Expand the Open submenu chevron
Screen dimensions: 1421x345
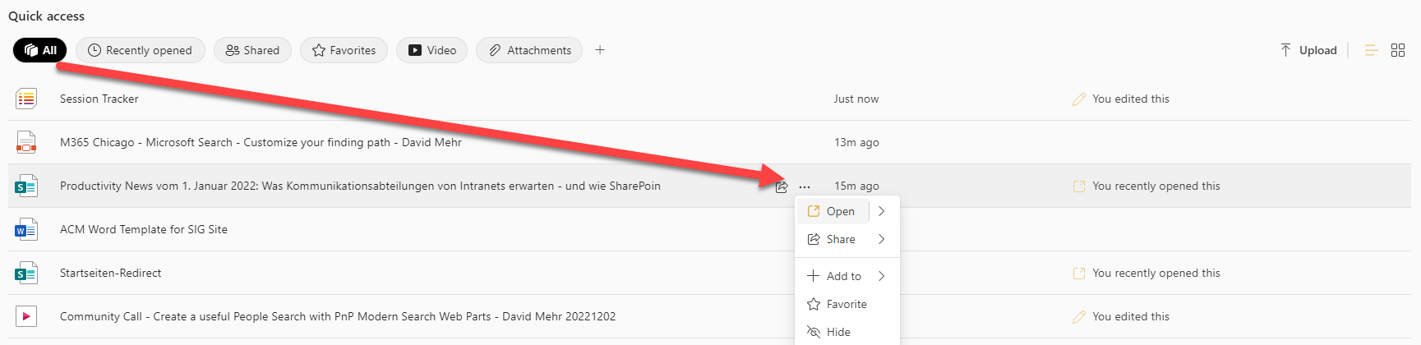[x=882, y=211]
